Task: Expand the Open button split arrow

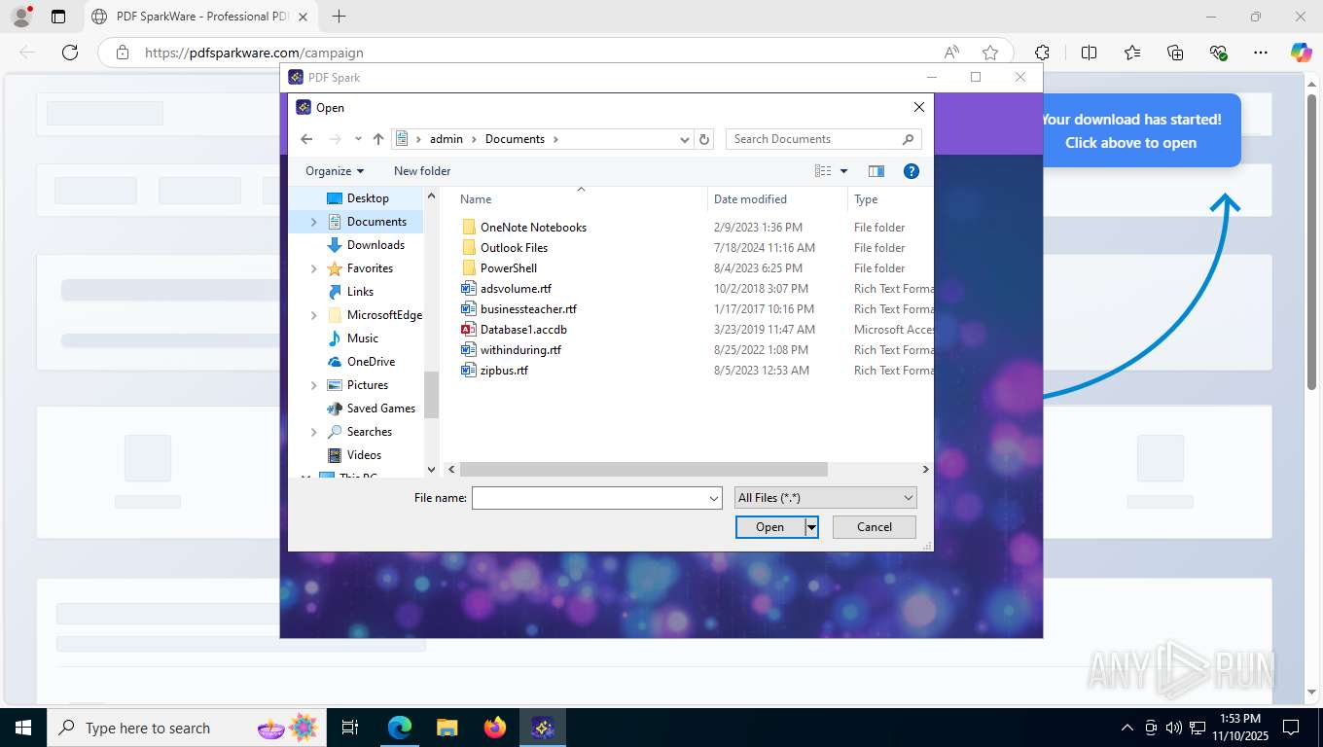Action: pos(811,527)
